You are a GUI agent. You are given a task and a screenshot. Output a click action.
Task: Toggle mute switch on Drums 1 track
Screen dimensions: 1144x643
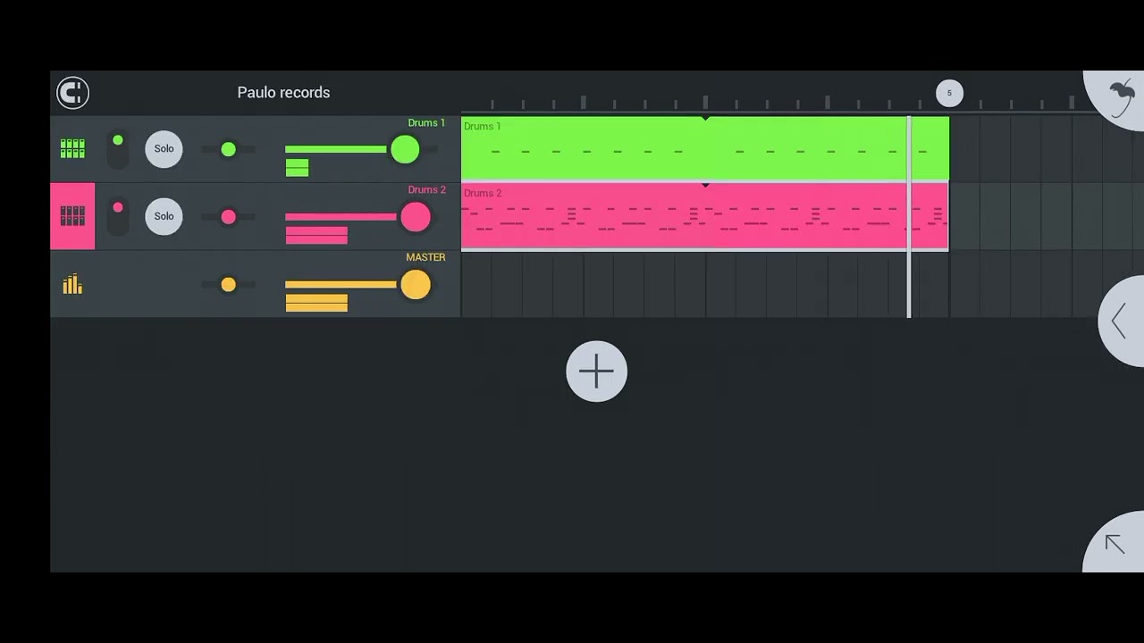pyautogui.click(x=118, y=149)
